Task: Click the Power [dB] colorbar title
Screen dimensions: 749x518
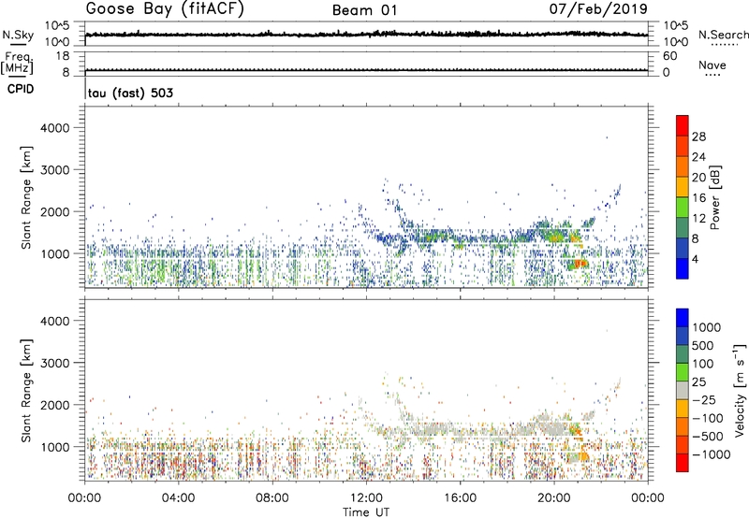Action: pyautogui.click(x=714, y=197)
